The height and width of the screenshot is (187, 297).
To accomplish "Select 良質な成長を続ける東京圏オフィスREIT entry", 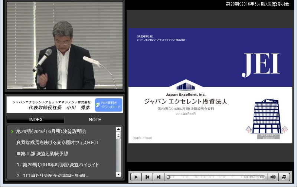I will point(58,143).
